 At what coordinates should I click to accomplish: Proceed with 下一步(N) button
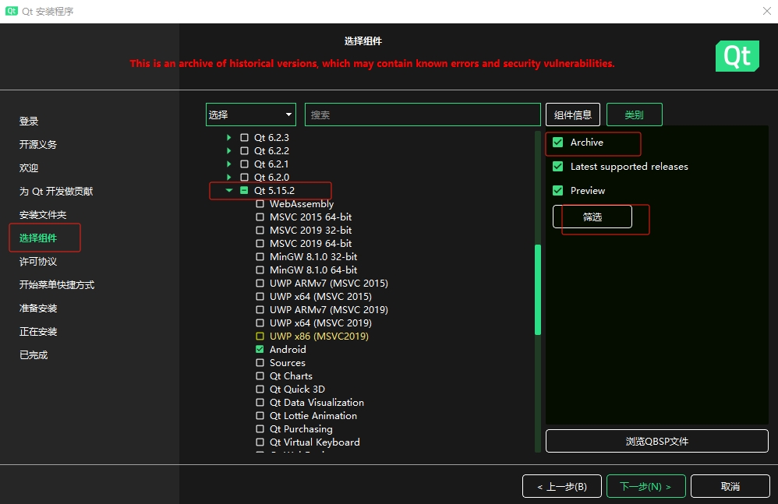tap(645, 487)
